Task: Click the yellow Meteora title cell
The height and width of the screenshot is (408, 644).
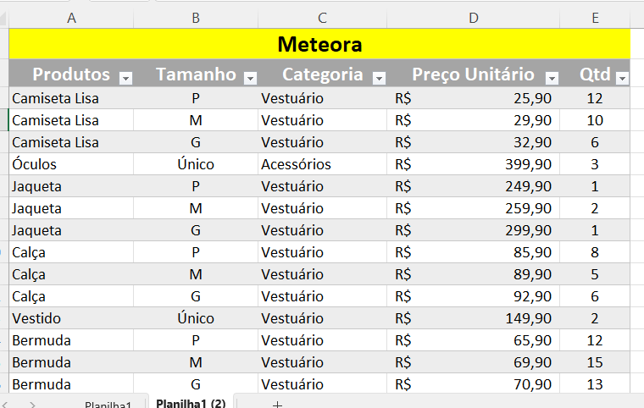Action: (319, 44)
